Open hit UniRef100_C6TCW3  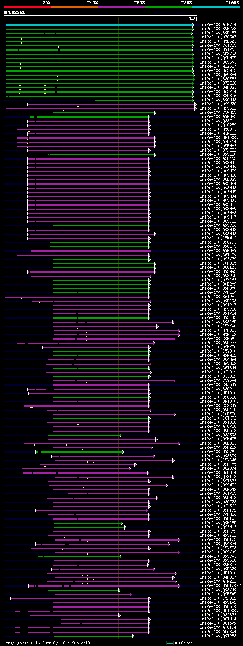[x=218, y=46]
